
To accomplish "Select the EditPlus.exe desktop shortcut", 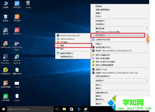I will 6,44.
